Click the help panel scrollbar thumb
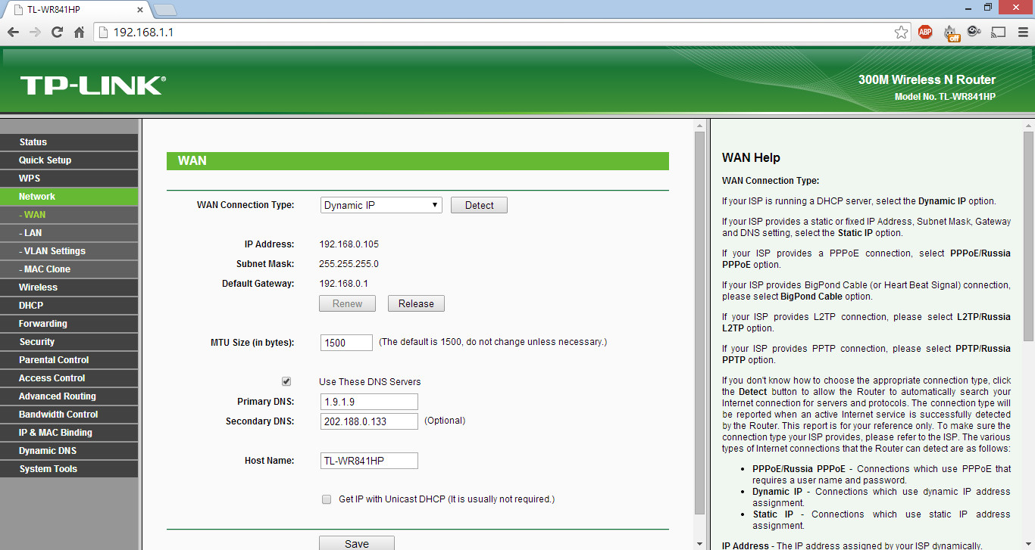1035x550 pixels. click(1028, 236)
